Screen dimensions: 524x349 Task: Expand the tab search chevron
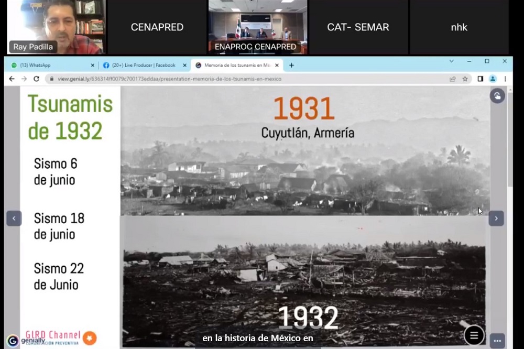tap(451, 61)
